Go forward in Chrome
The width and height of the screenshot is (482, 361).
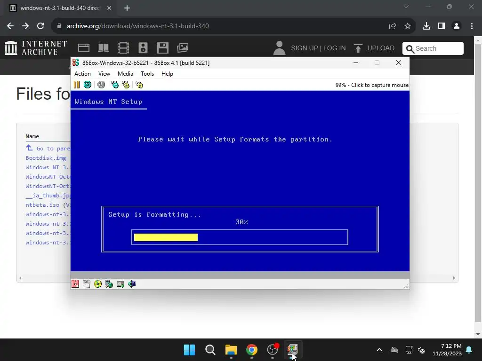(x=25, y=26)
